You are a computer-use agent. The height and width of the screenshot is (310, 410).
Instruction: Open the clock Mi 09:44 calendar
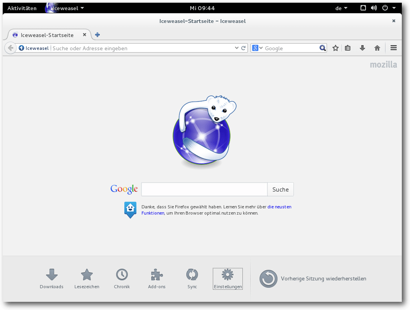[202, 8]
